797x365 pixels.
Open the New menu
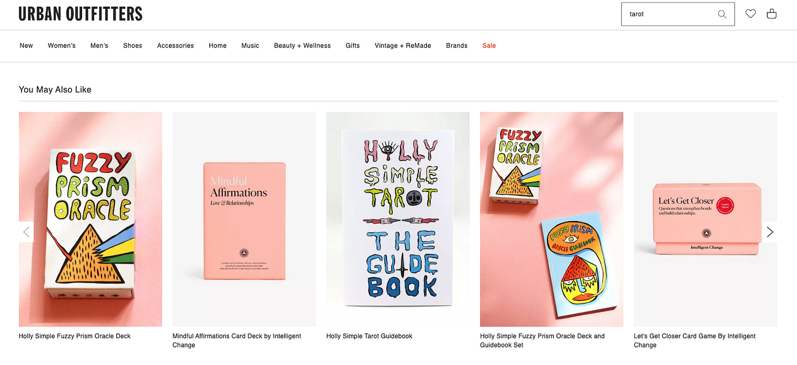click(26, 45)
